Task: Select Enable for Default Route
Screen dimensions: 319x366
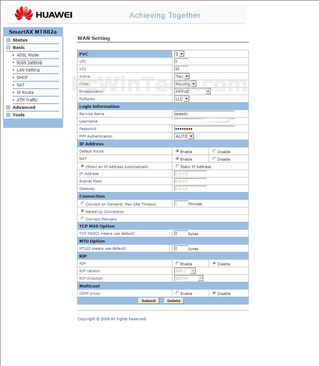Action: click(177, 151)
